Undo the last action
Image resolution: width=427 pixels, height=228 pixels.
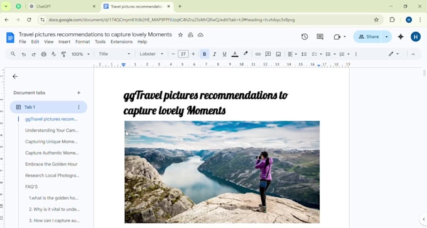coord(24,54)
